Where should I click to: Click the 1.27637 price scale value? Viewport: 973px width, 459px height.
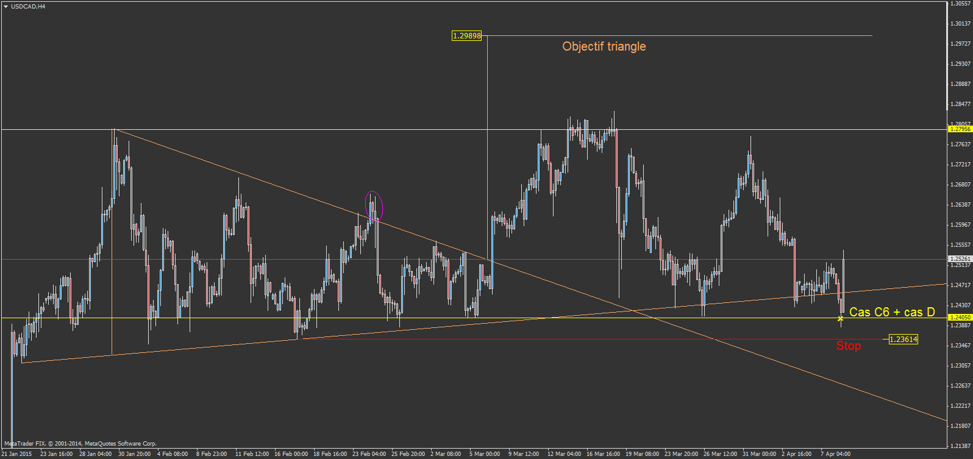[x=961, y=144]
